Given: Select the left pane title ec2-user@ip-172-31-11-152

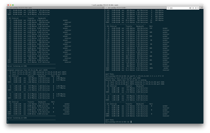Looking at the screenshot, I should (x=21, y=8).
